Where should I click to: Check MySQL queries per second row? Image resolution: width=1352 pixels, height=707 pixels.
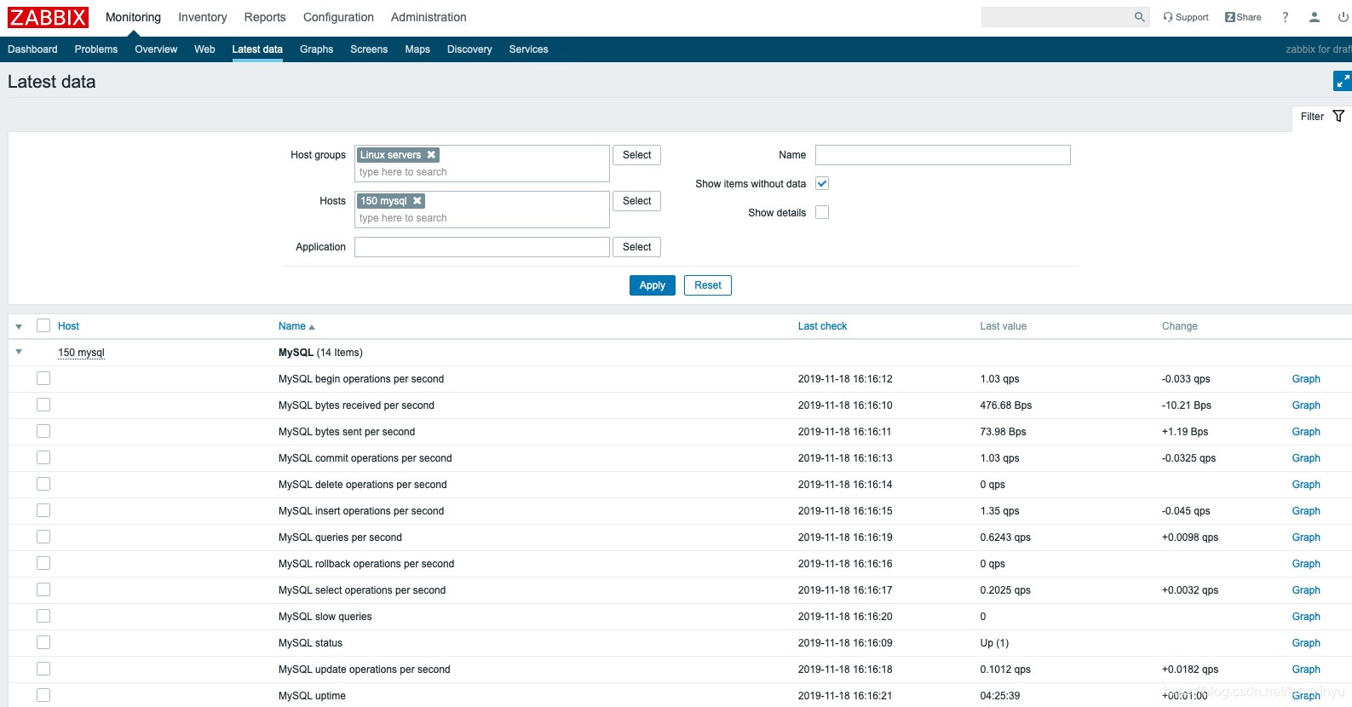[43, 537]
